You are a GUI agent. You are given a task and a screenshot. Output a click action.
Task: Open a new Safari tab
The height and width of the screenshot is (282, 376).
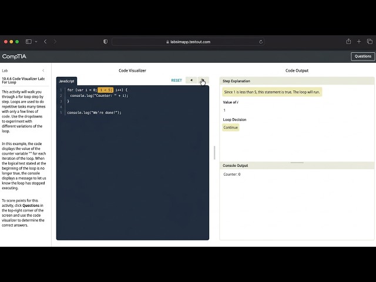click(x=359, y=42)
